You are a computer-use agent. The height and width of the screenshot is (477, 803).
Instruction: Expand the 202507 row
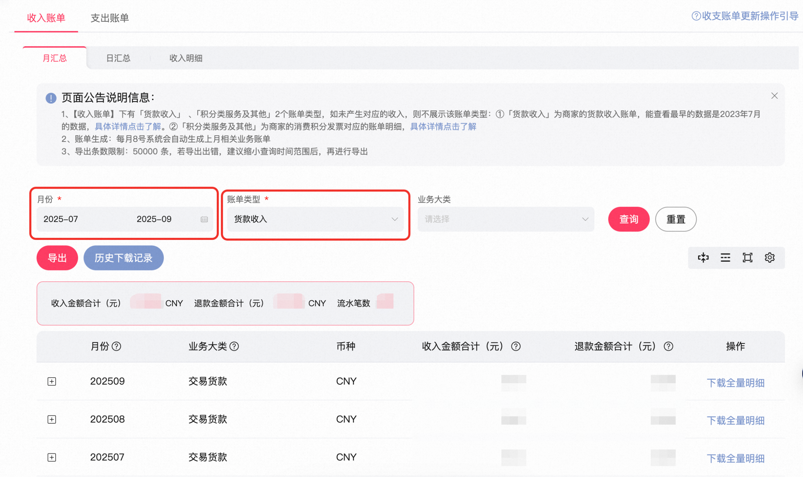click(52, 457)
